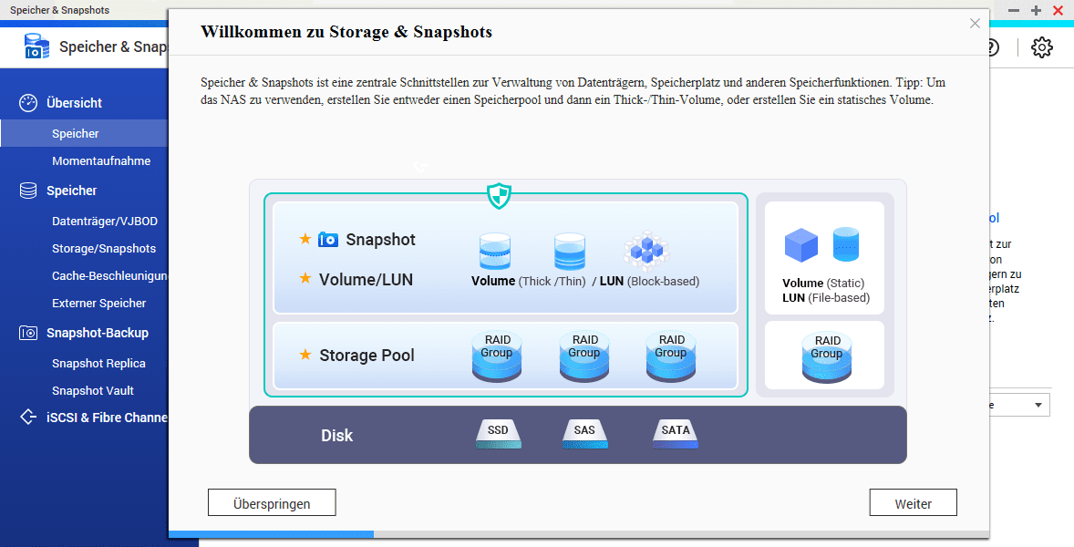
Task: Close the welcome dialog with X
Action: 975,24
